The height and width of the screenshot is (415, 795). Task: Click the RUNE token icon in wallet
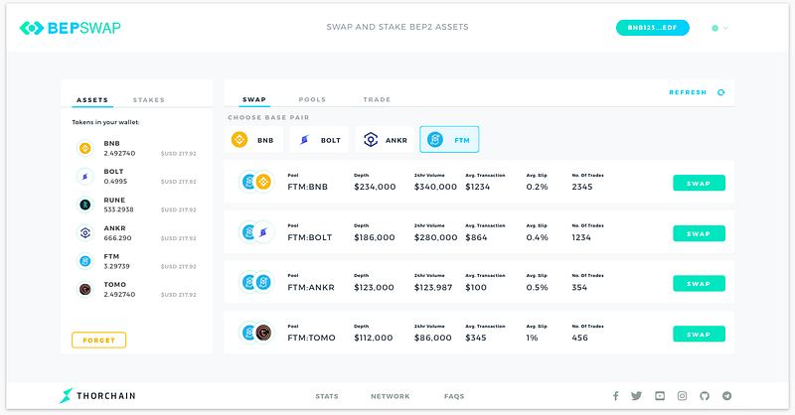(x=85, y=205)
